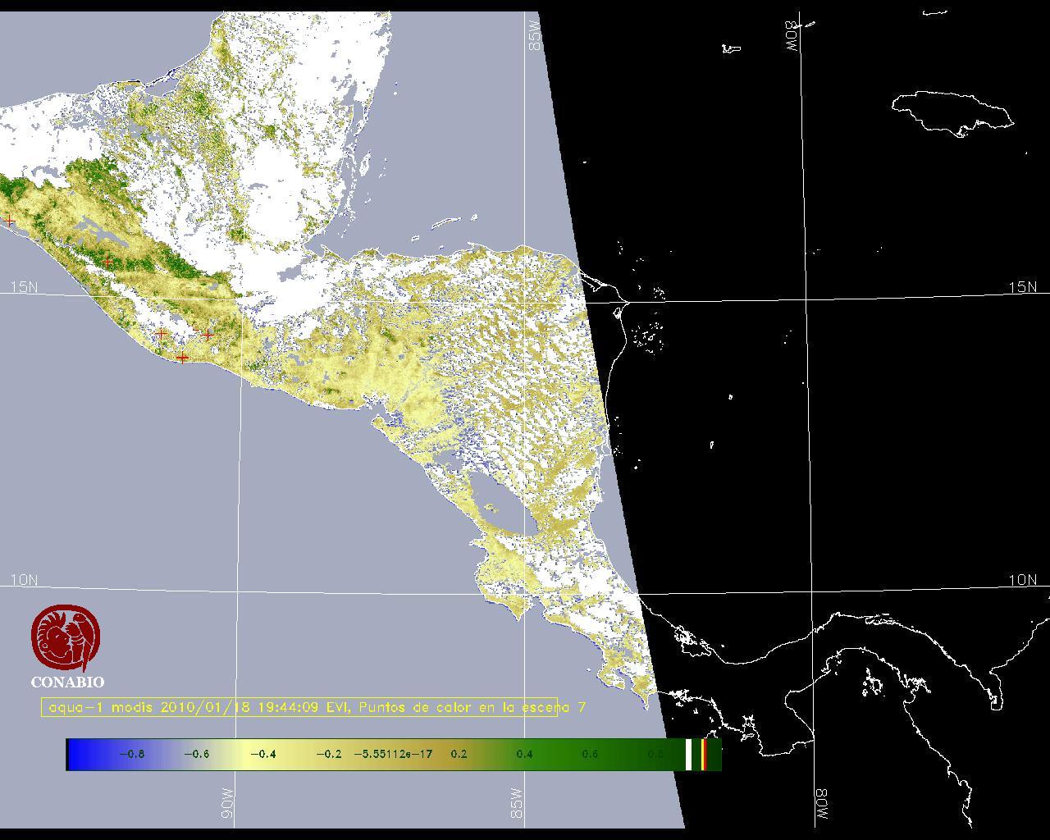Click the 10N latitude label on the right
Image resolution: width=1050 pixels, height=840 pixels.
tap(1022, 580)
